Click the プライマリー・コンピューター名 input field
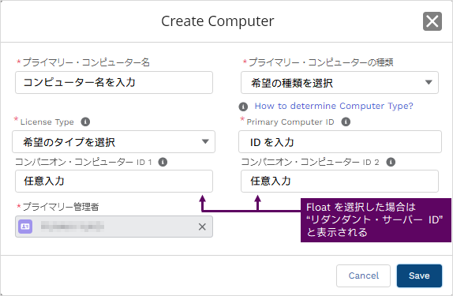 (114, 83)
